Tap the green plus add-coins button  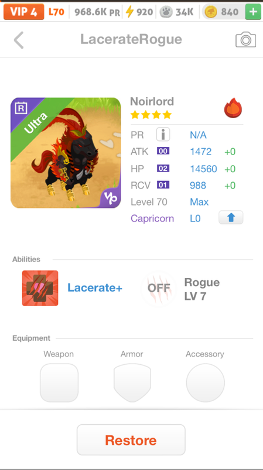[x=253, y=12]
